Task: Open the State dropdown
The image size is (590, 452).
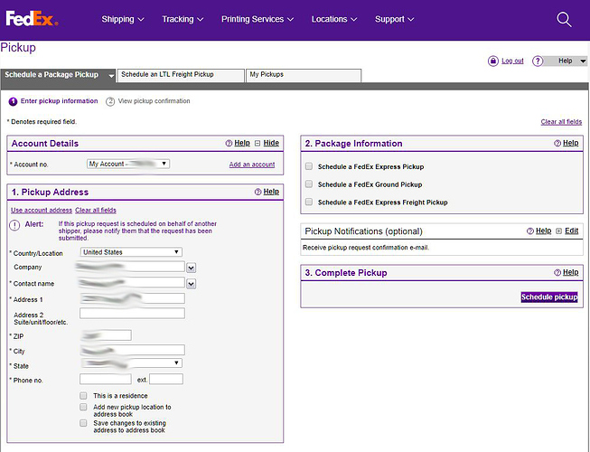Action: pos(131,363)
